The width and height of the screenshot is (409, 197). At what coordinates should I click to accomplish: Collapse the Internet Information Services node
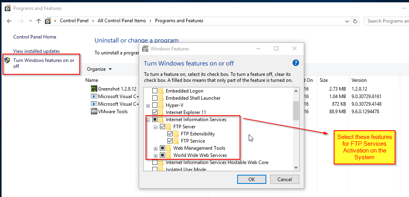click(x=148, y=120)
